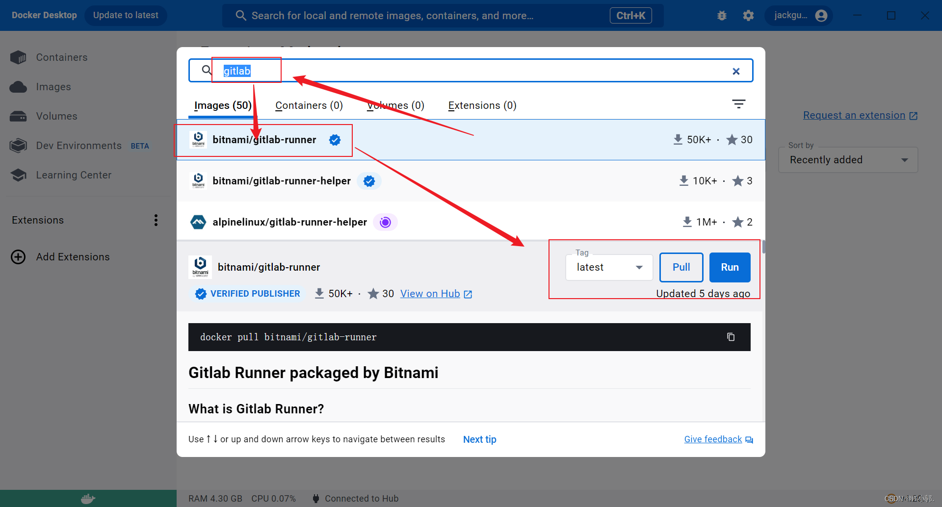Click the Run button

click(730, 267)
